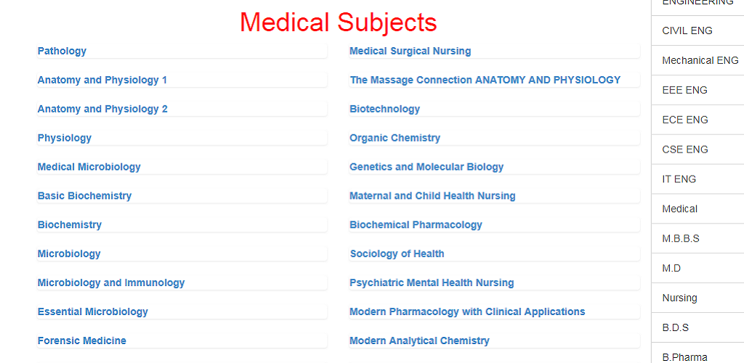Open Anatomy and Physiology 1 link

point(102,80)
